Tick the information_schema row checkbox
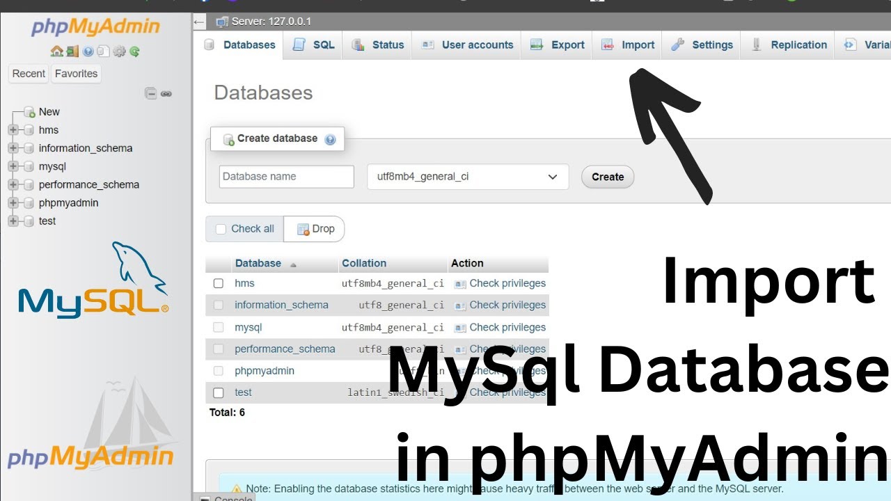This screenshot has width=891, height=501. (219, 305)
